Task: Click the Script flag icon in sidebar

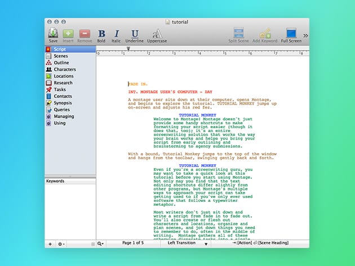Action: click(48, 49)
